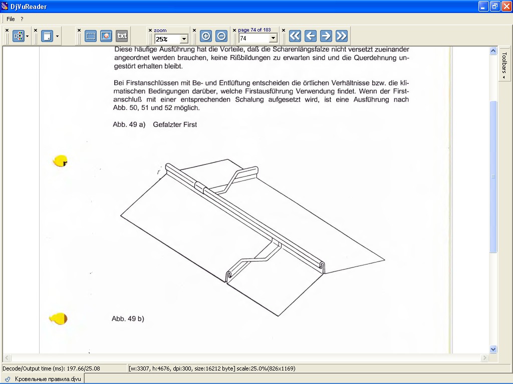
Task: Jump to last page with double-right arrows
Action: click(342, 36)
